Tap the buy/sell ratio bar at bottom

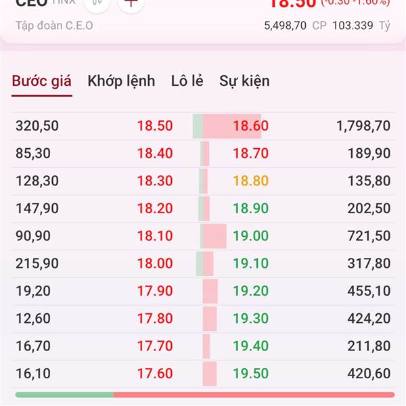tap(205, 394)
